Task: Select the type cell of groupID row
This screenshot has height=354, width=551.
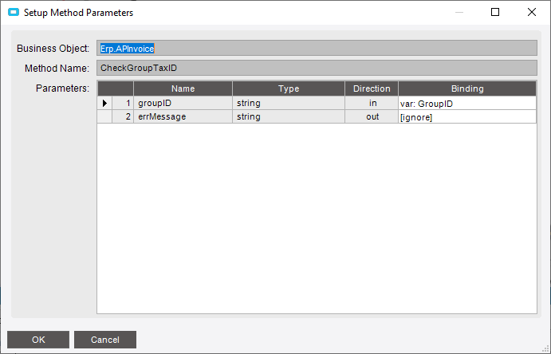Action: (289, 104)
